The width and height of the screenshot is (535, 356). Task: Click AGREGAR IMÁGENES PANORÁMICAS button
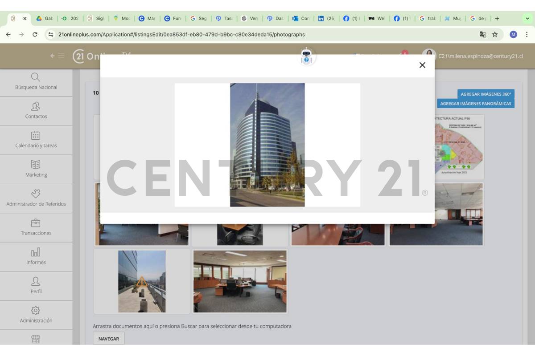[476, 103]
